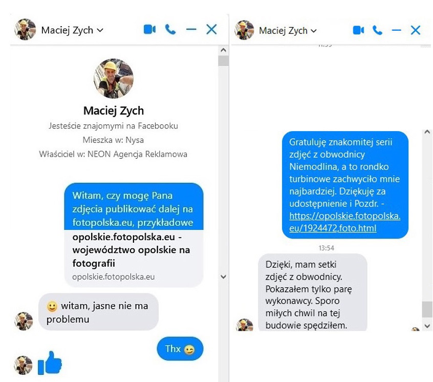Screen dimensions: 433x382
Task: Click scroll up arrow in right chat
Action: tap(427, 132)
